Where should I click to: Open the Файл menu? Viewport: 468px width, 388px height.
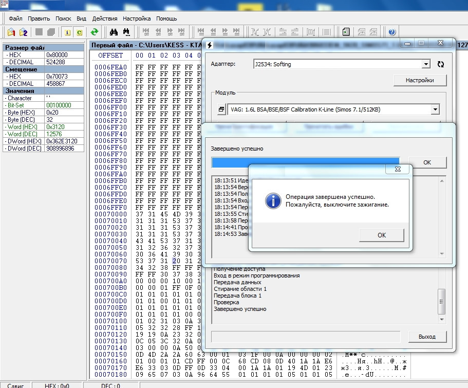click(x=15, y=19)
